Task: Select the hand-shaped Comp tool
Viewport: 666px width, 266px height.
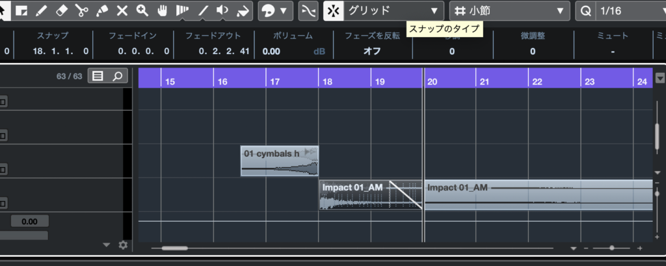Action: 163,10
